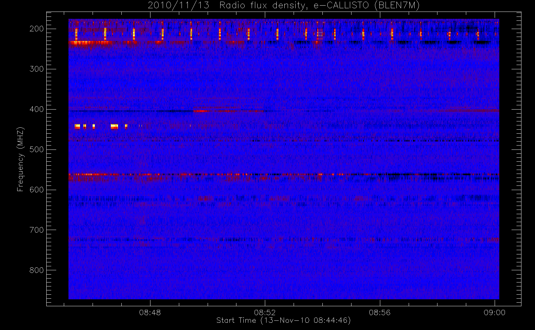
Task: Click the 300 frequency tick label
Action: coord(37,69)
